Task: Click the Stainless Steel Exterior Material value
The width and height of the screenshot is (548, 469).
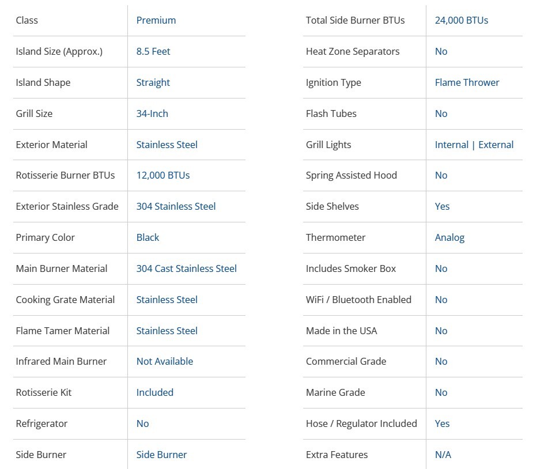Action: pos(167,145)
